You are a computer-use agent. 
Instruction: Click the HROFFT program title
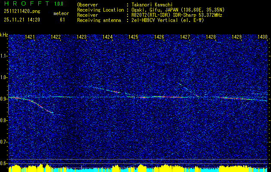(x=26, y=3)
